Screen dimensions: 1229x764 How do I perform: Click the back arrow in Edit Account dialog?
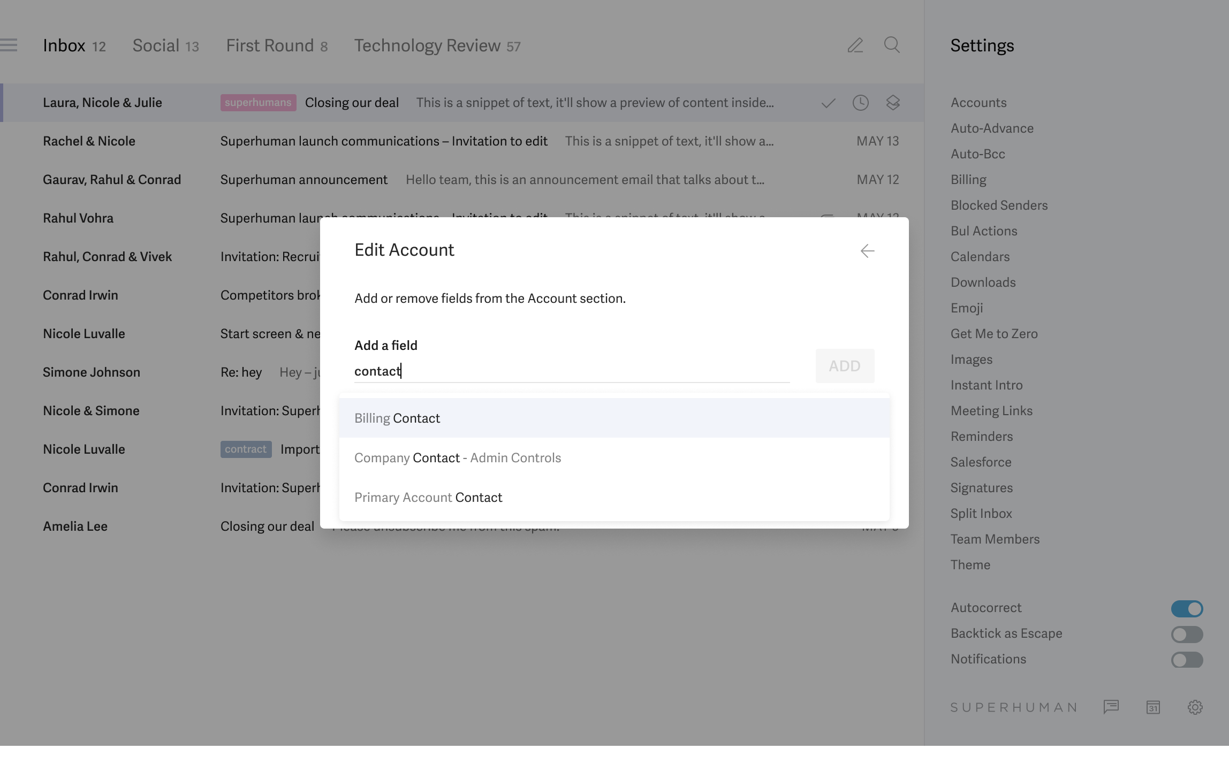pos(867,251)
